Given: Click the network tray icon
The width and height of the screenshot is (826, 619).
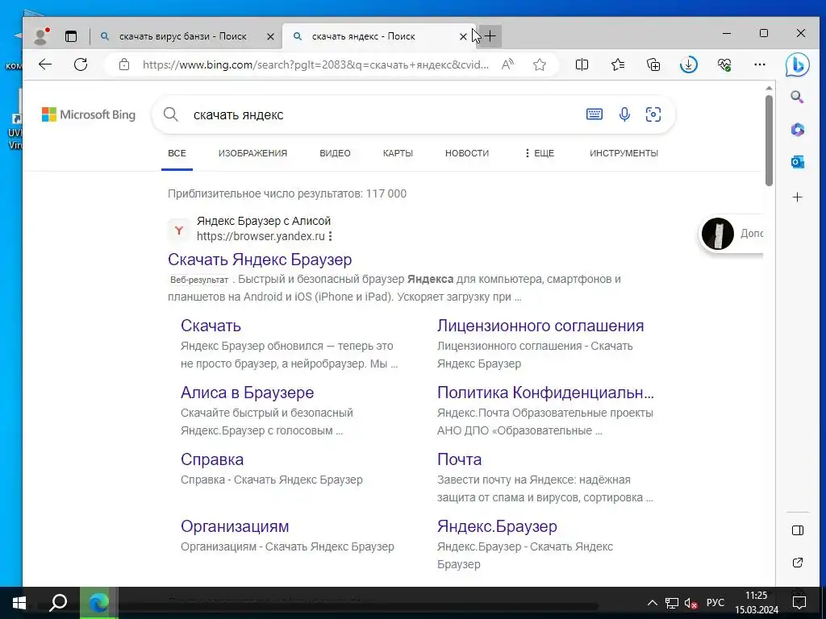Looking at the screenshot, I should pos(672,603).
